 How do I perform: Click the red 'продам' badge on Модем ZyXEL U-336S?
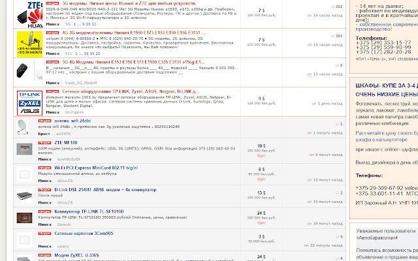point(44,255)
